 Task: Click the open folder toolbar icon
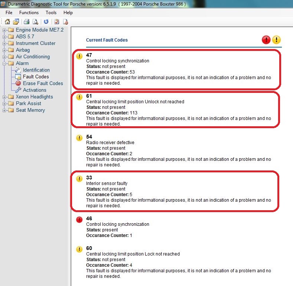click(16, 22)
